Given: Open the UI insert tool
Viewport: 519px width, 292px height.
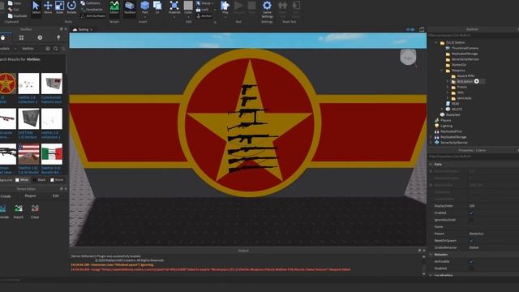Looking at the screenshot, I should (x=157, y=7).
